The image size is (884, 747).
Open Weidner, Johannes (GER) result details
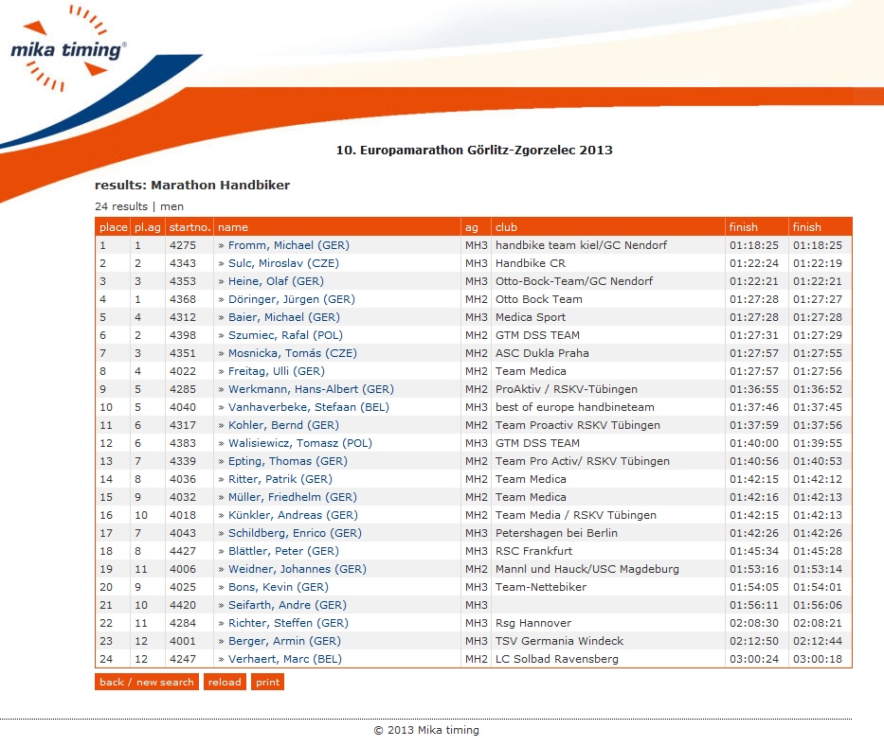coord(298,570)
